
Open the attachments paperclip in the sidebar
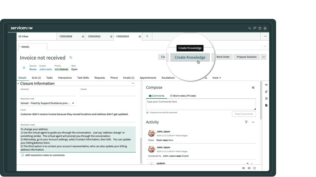(x=266, y=92)
